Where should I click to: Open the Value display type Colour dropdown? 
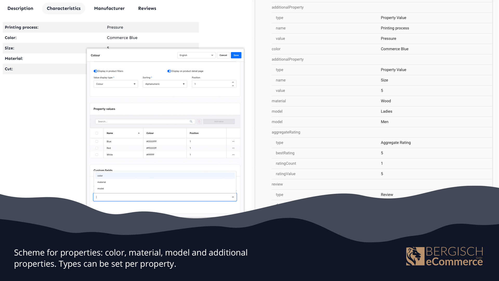click(x=116, y=84)
